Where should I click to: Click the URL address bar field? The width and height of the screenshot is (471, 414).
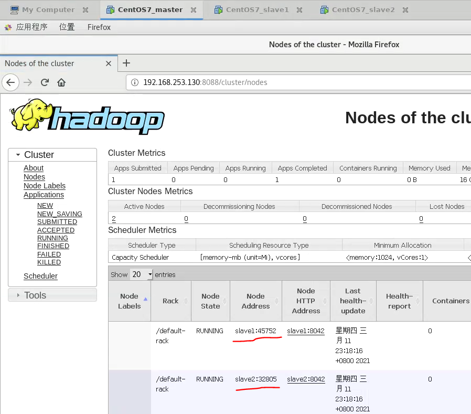pos(299,82)
